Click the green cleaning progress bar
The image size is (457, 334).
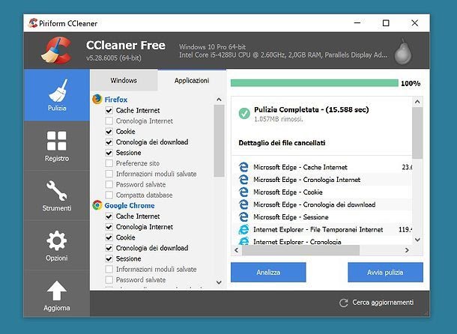315,83
